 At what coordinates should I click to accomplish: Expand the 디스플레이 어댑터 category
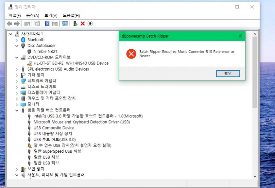point(17,93)
